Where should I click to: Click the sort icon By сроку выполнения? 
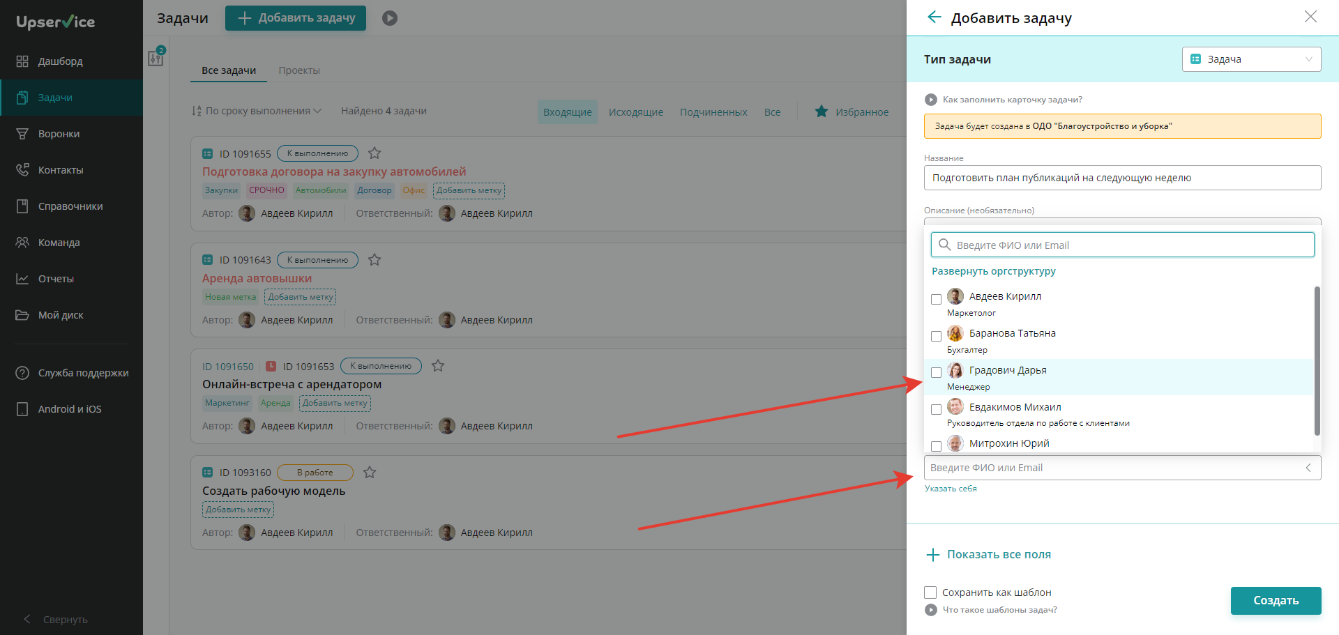pos(197,111)
